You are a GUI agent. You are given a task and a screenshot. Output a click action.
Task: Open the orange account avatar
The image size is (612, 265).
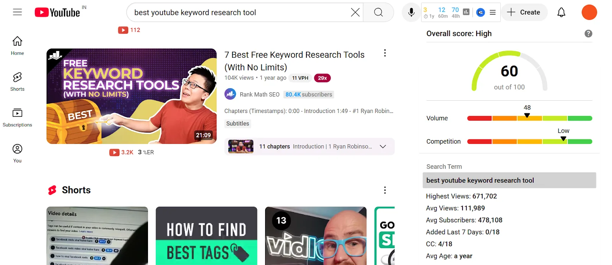point(589,12)
